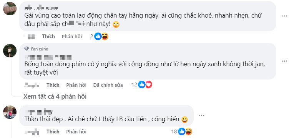This screenshot has width=289, height=138.
Task: Open the third commenter's avatar
Action: pyautogui.click(x=10, y=112)
